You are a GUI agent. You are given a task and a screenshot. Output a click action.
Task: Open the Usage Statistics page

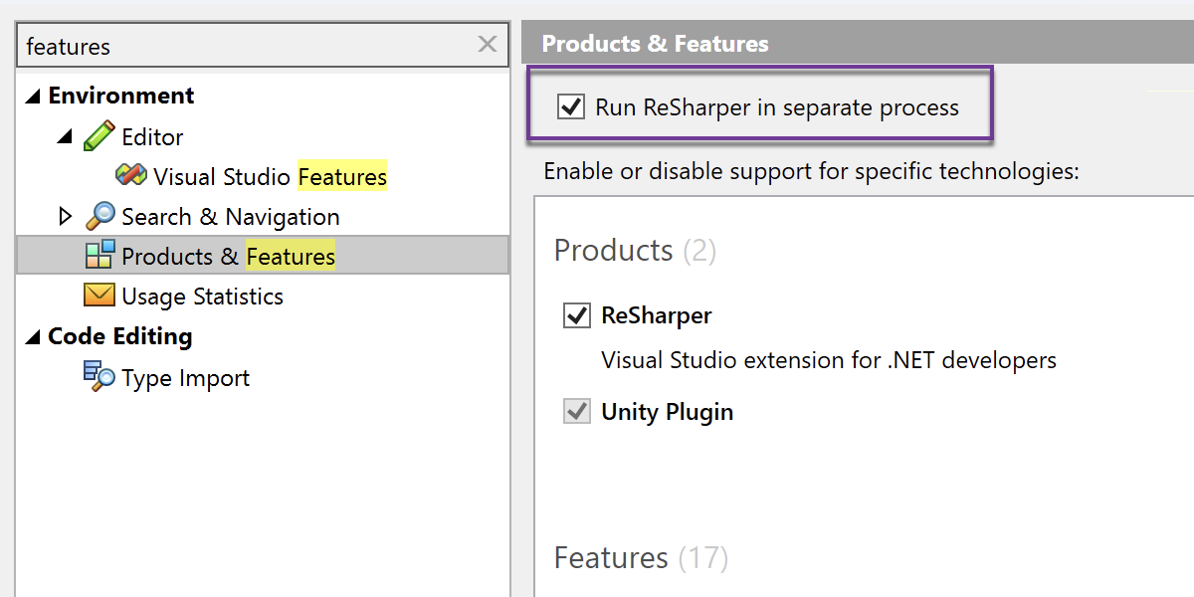coord(202,297)
